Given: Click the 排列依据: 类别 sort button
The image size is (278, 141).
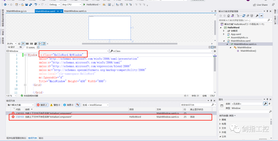Looking at the screenshot, I should (x=227, y=116).
